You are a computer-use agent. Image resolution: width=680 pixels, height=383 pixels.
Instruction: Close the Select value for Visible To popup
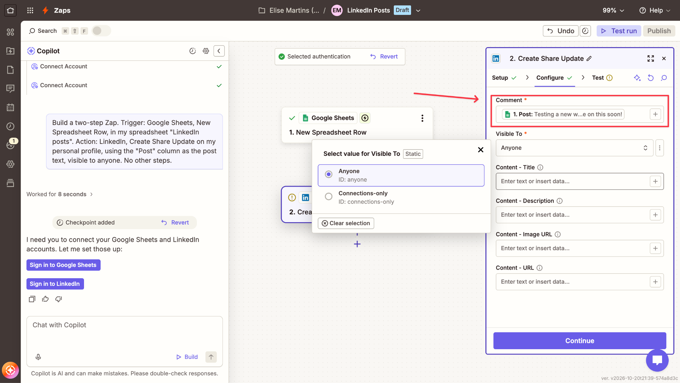(x=480, y=150)
